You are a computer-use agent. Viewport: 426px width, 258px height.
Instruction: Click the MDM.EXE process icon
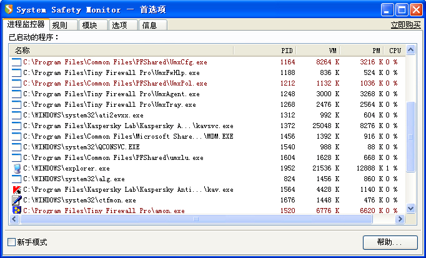[17, 136]
